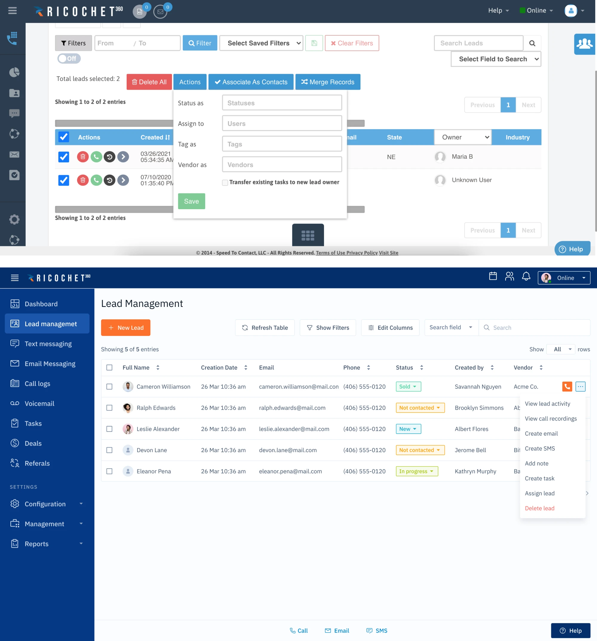
Task: Open the Terms of Use link
Action: tap(332, 253)
